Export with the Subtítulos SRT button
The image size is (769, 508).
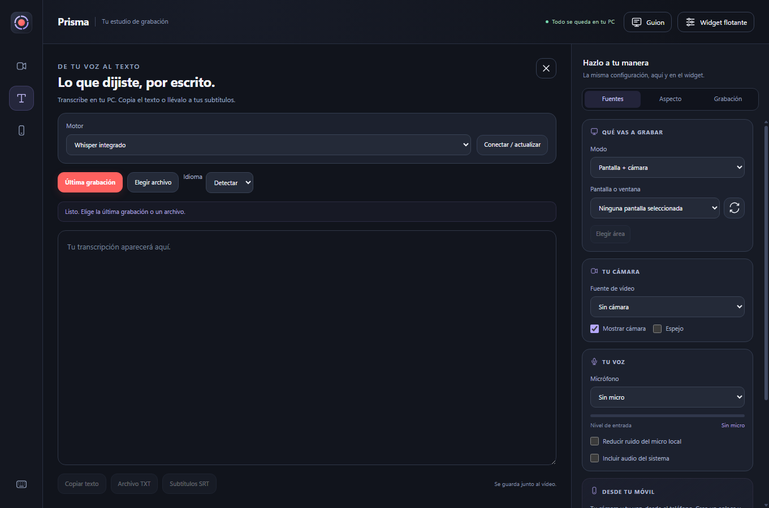pos(189,484)
